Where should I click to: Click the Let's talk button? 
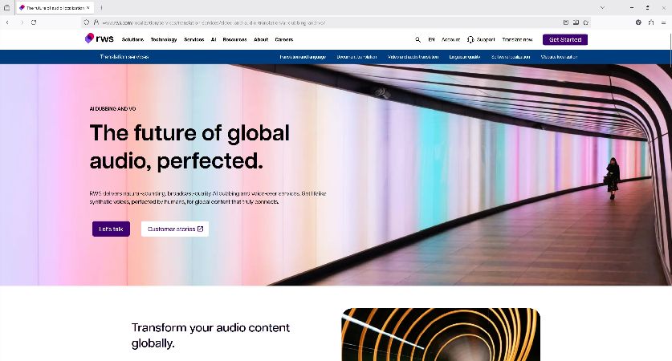click(x=111, y=229)
